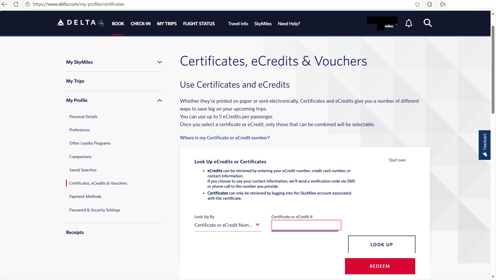Open MY TRIPS navigation item
This screenshot has width=496, height=280.
pos(167,24)
